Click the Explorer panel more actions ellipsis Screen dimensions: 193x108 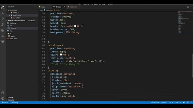pyautogui.click(x=35, y=7)
